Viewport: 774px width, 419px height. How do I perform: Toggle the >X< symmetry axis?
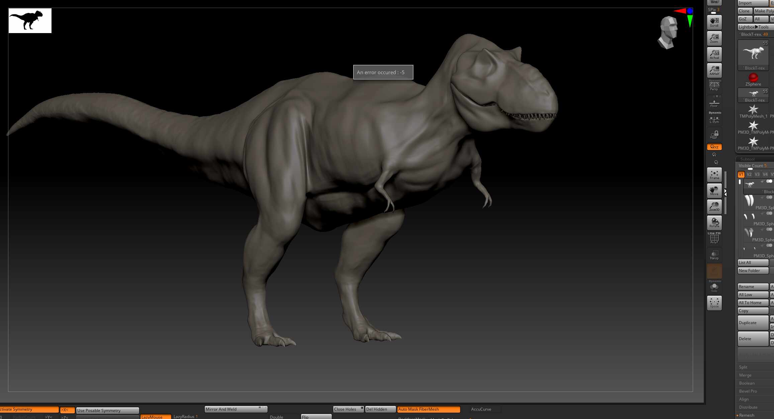(67, 410)
